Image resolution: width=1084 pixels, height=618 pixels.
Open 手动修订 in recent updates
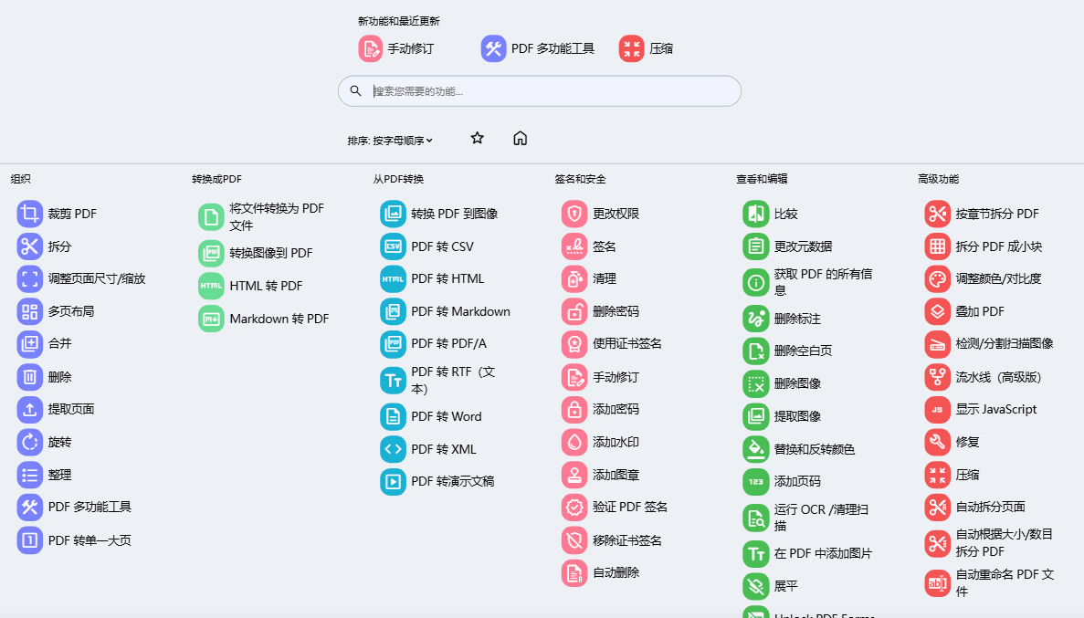396,48
